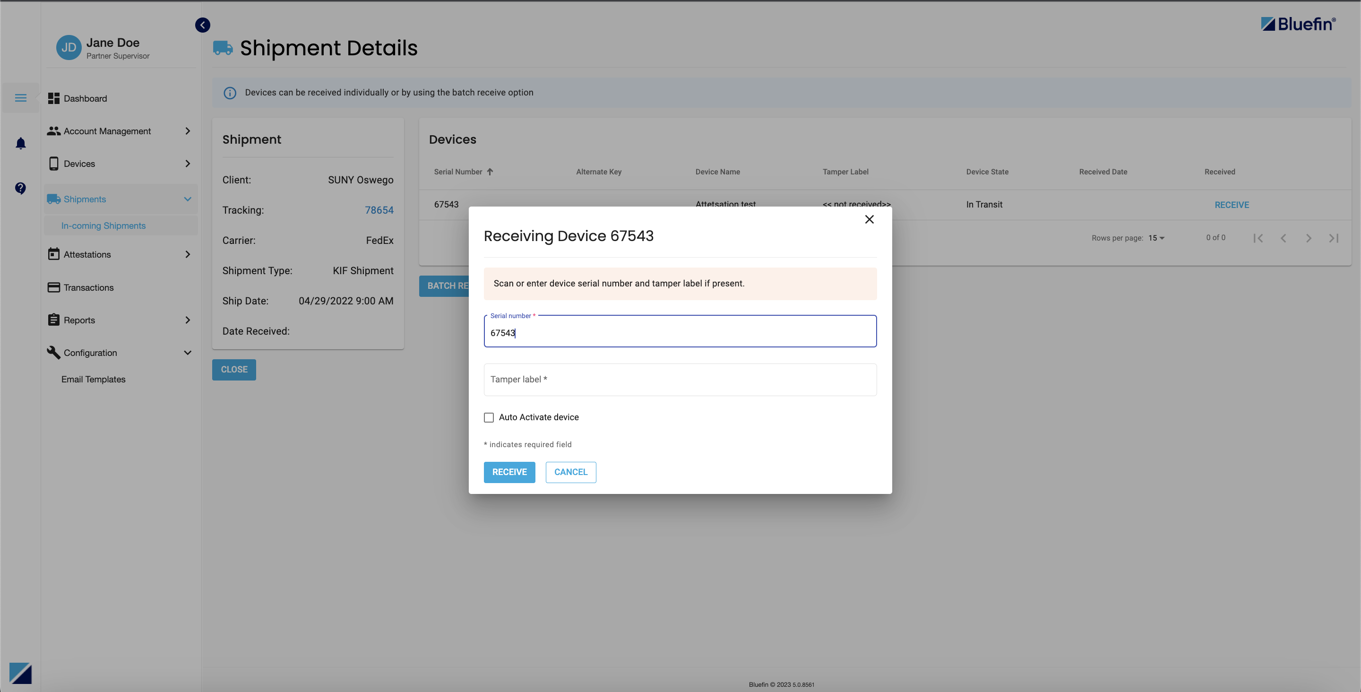
Task: Collapse the sidebar with the hamburger menu
Action: click(x=21, y=98)
